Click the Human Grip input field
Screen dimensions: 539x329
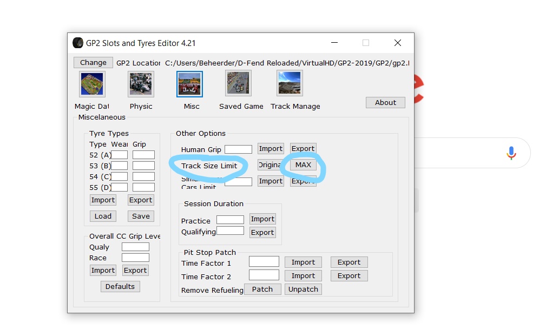tap(238, 149)
